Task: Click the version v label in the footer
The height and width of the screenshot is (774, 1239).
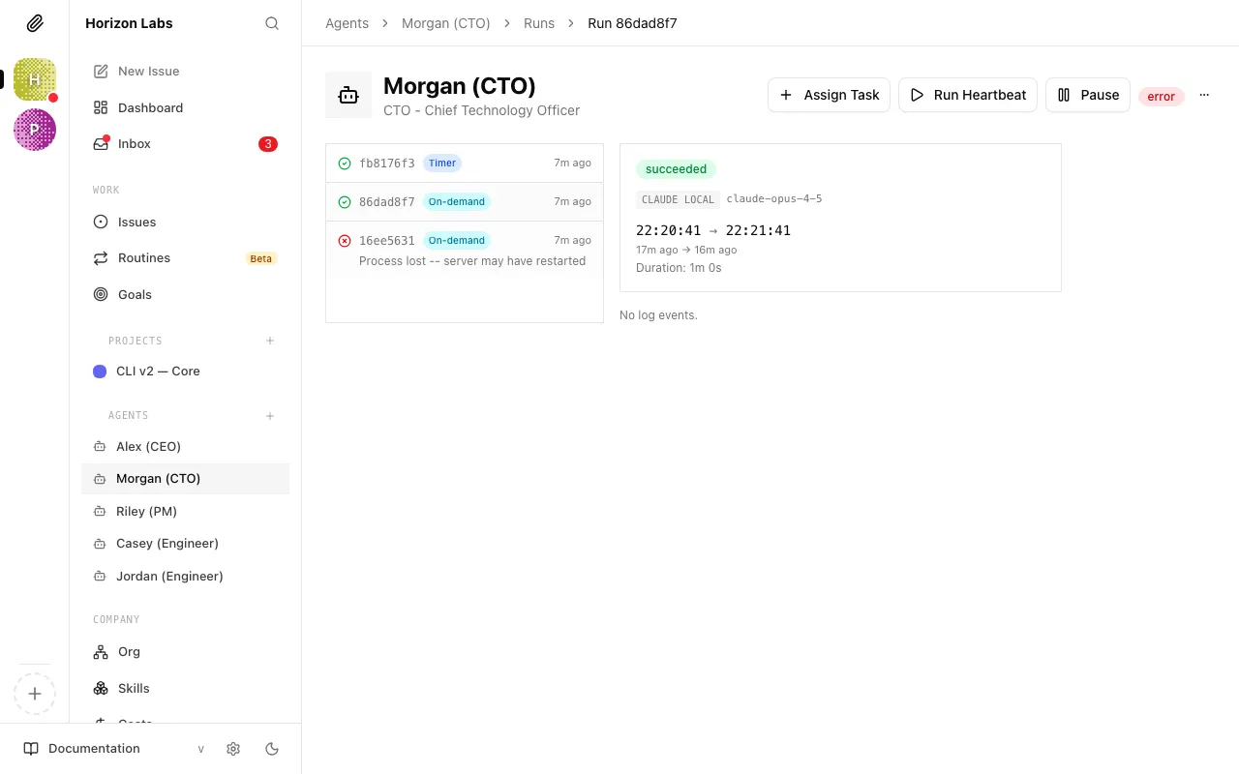Action: pyautogui.click(x=201, y=749)
